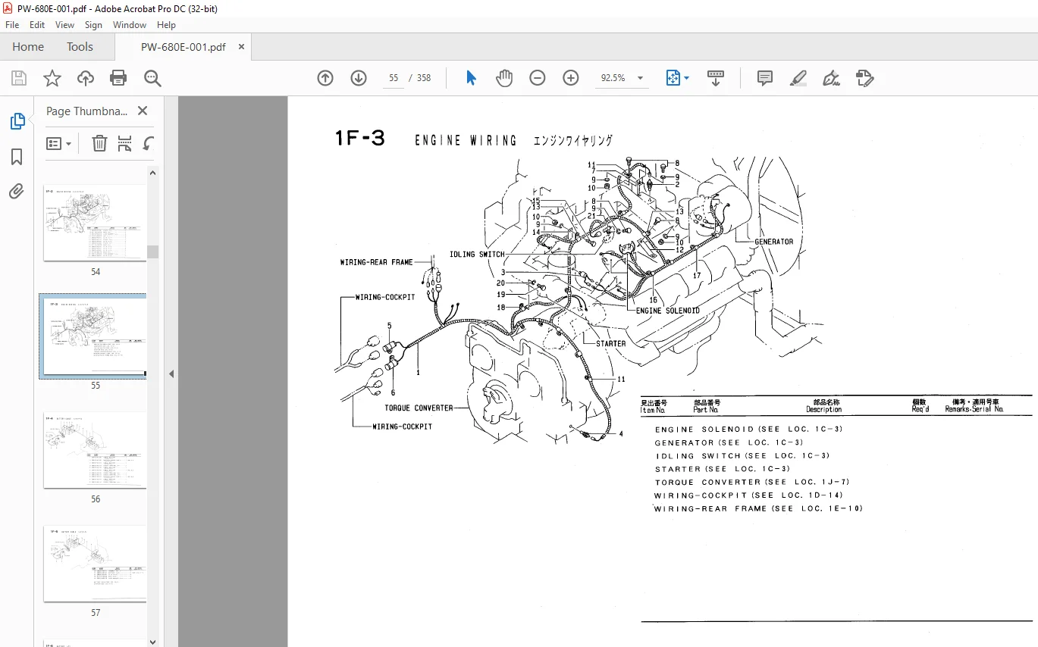Upload the file to cloud

pyautogui.click(x=86, y=78)
